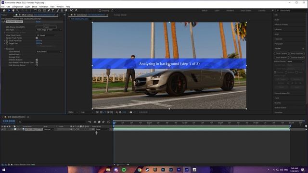Select the Rotation tool in toolbar
Screen dimensions: 308x173
pos(36,11)
